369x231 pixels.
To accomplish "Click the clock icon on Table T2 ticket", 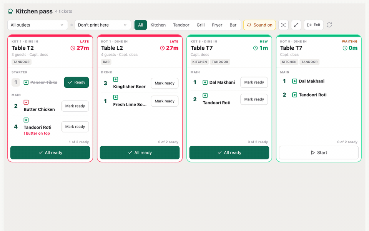I will (73, 48).
